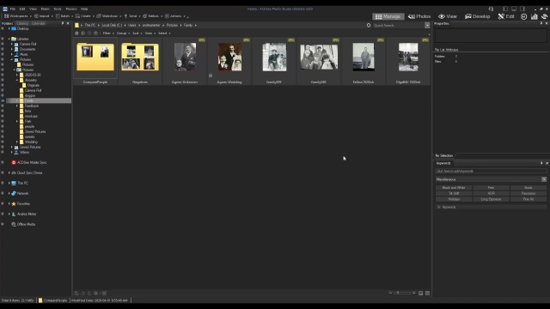Open the Actions dropdown
The width and height of the screenshot is (550, 309).
pos(174,16)
